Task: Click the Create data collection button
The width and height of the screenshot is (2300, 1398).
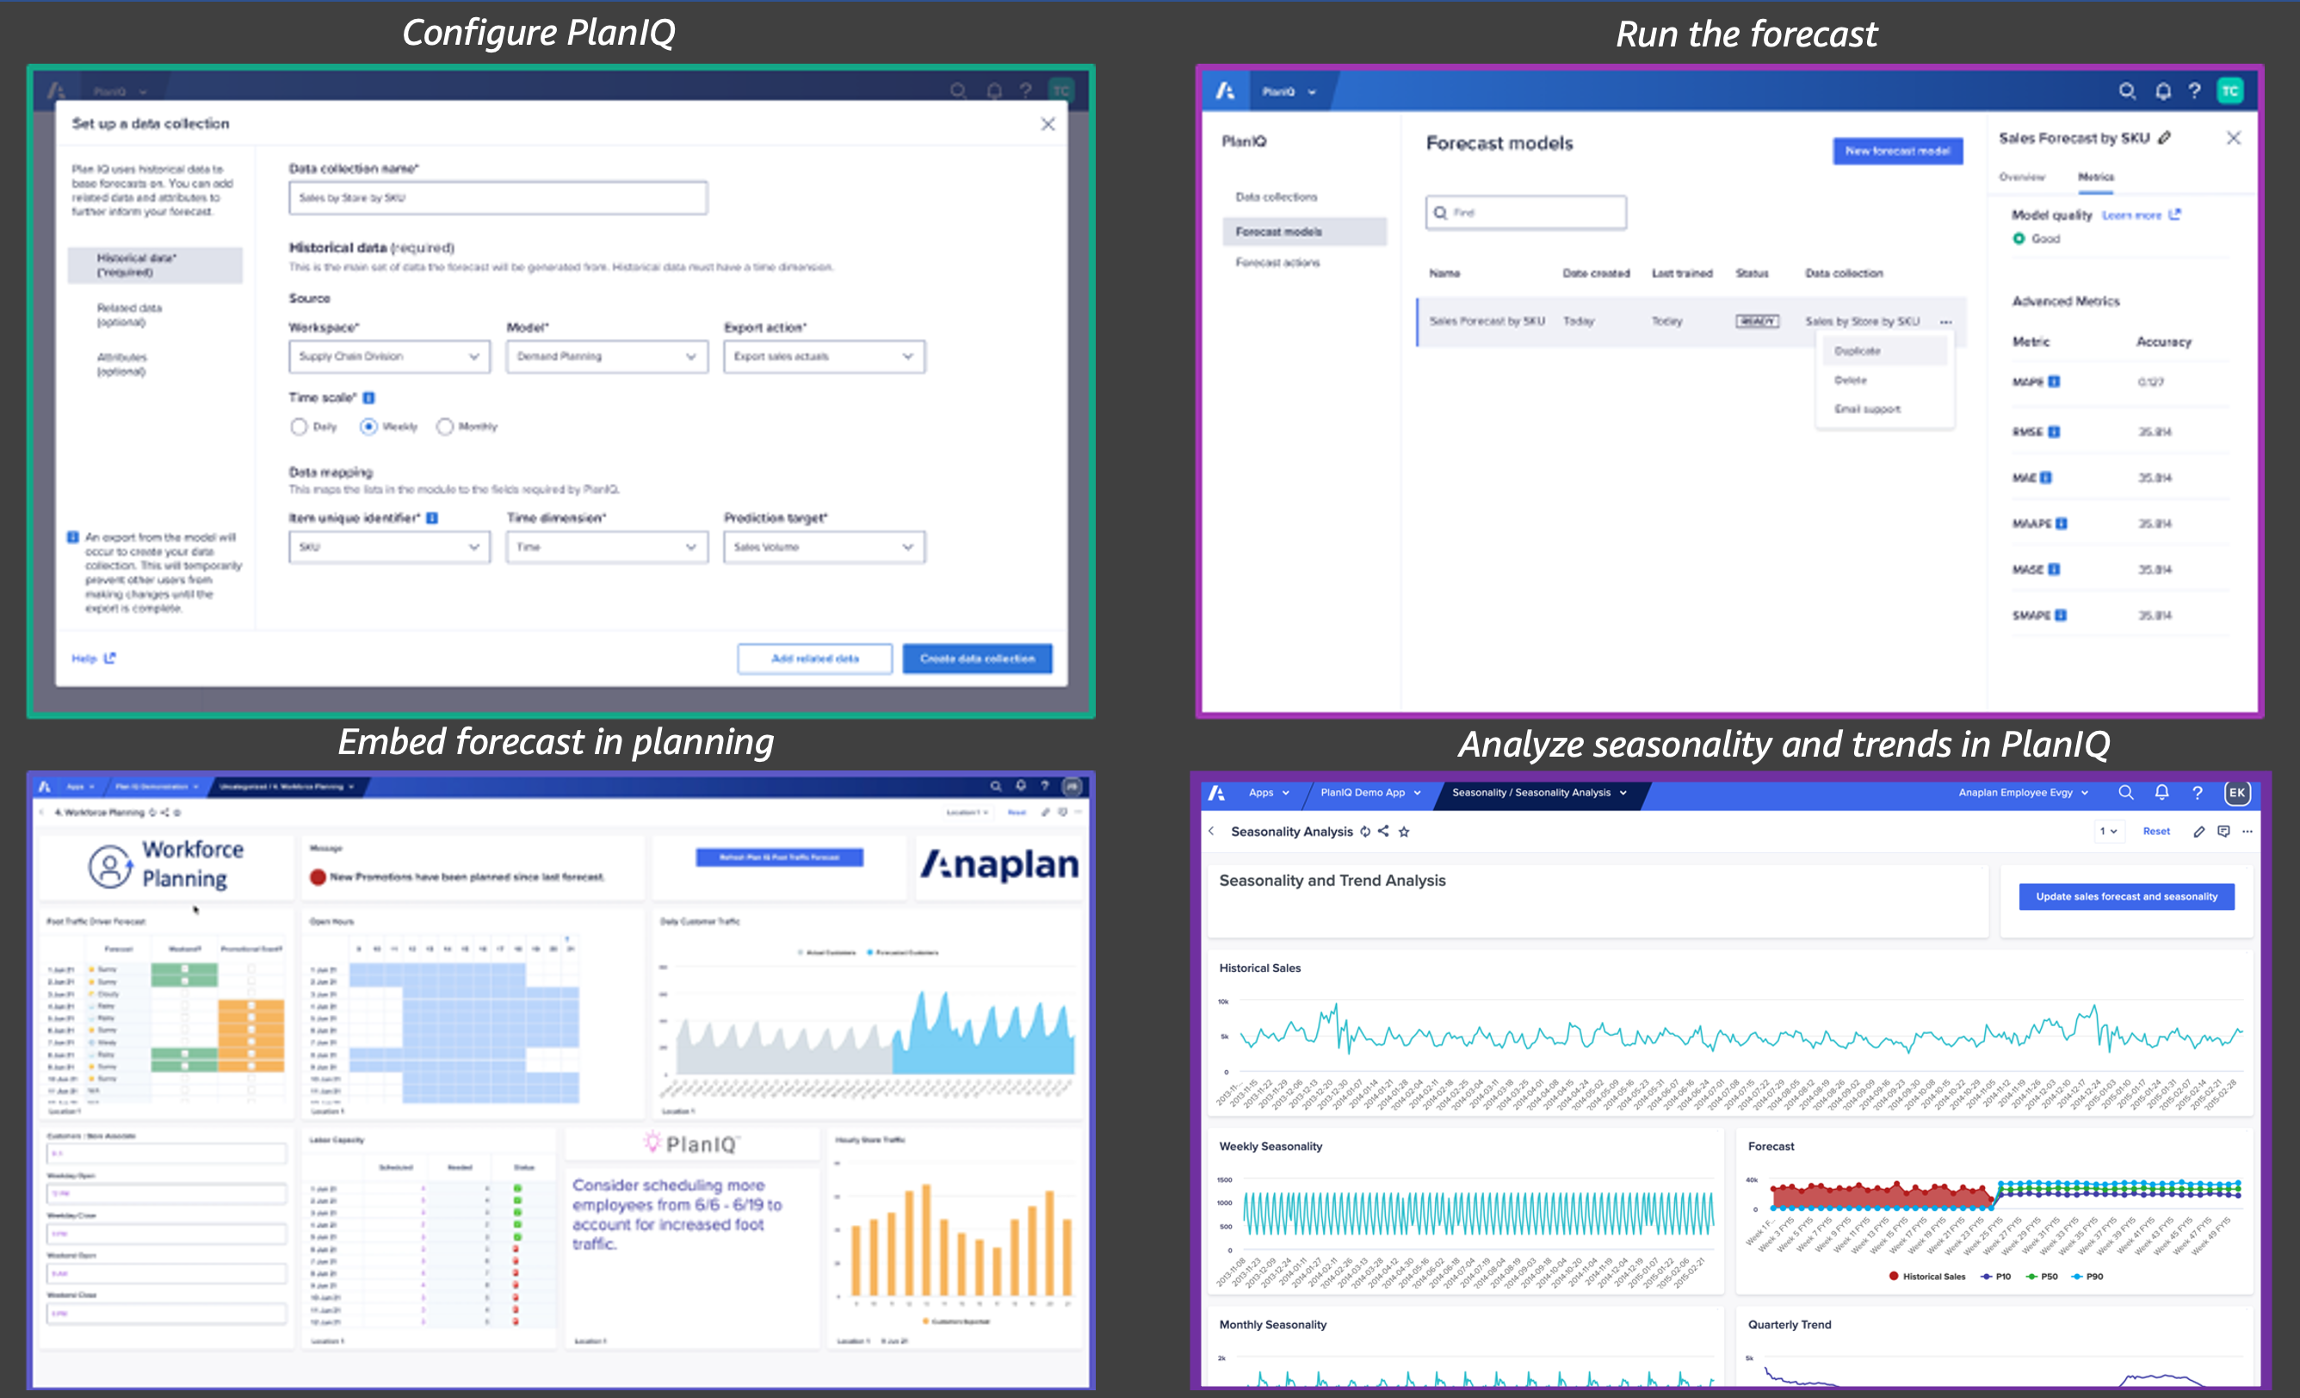Action: pyautogui.click(x=977, y=658)
